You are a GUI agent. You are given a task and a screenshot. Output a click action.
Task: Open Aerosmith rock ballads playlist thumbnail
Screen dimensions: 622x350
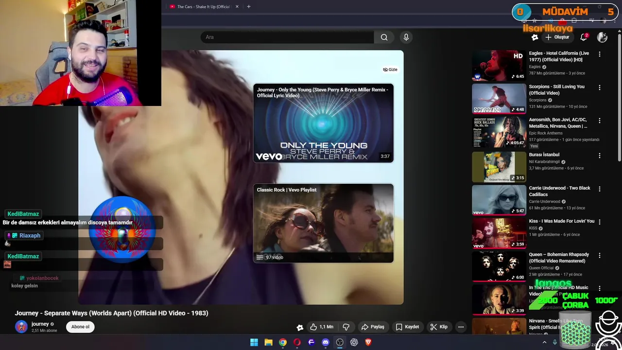[499, 132]
